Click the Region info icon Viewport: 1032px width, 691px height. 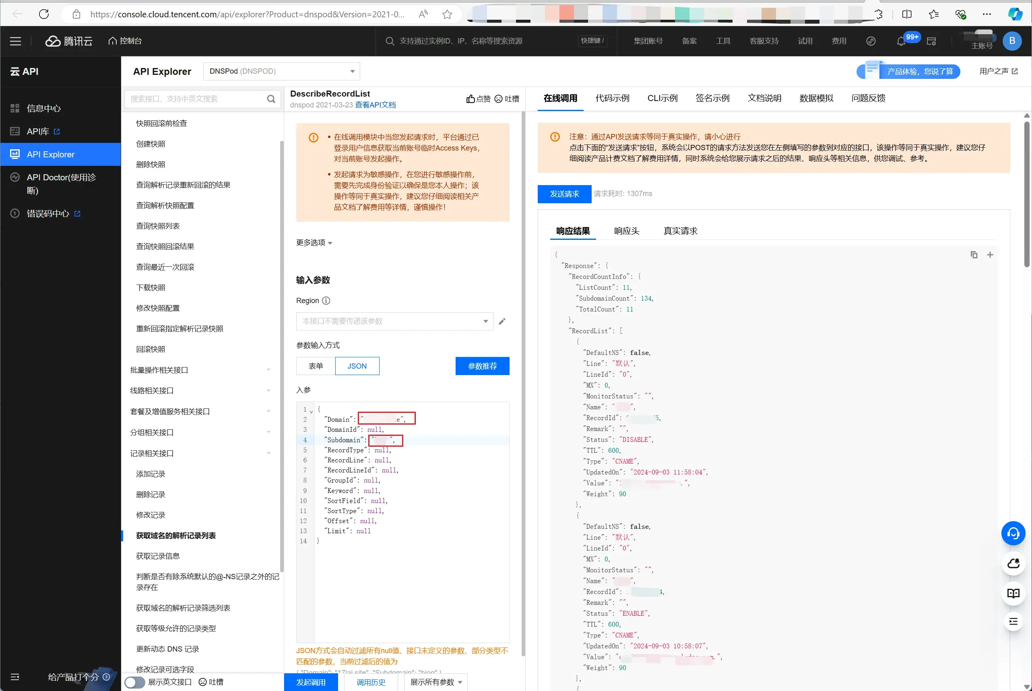[326, 301]
